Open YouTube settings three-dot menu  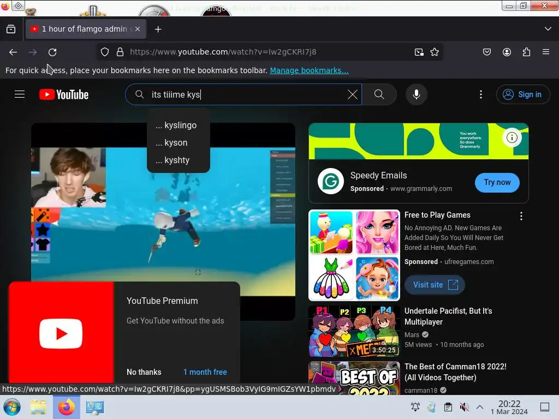click(x=480, y=94)
